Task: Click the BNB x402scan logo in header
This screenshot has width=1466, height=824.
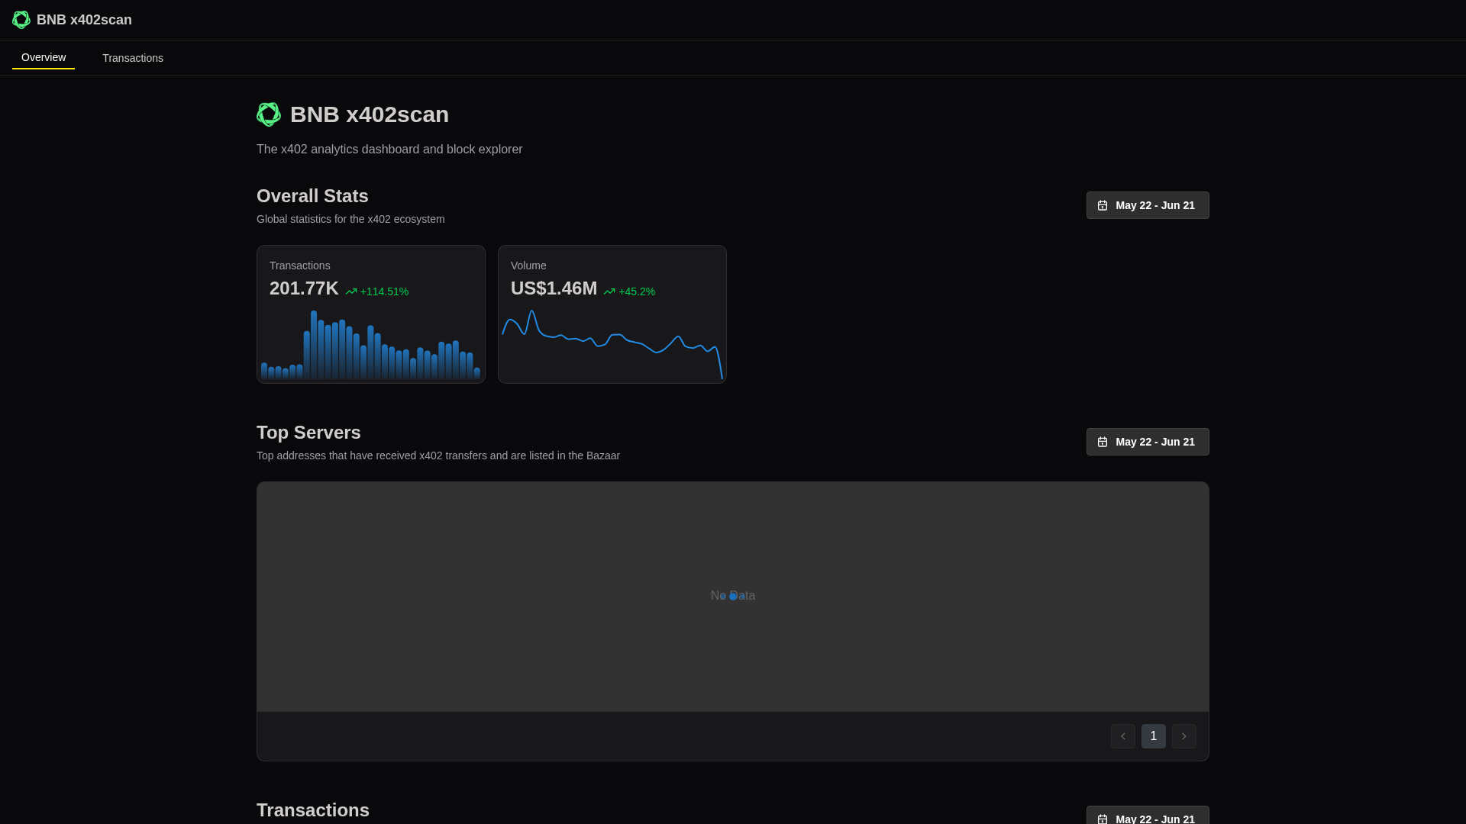Action: [21, 20]
